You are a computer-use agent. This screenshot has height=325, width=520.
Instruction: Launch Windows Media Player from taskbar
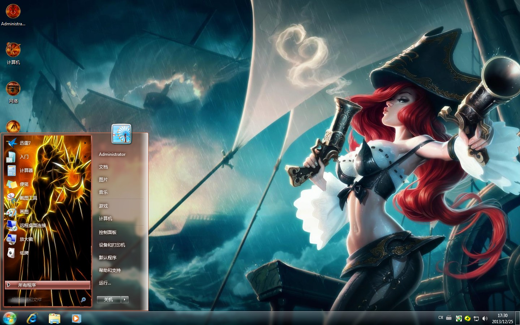click(76, 318)
